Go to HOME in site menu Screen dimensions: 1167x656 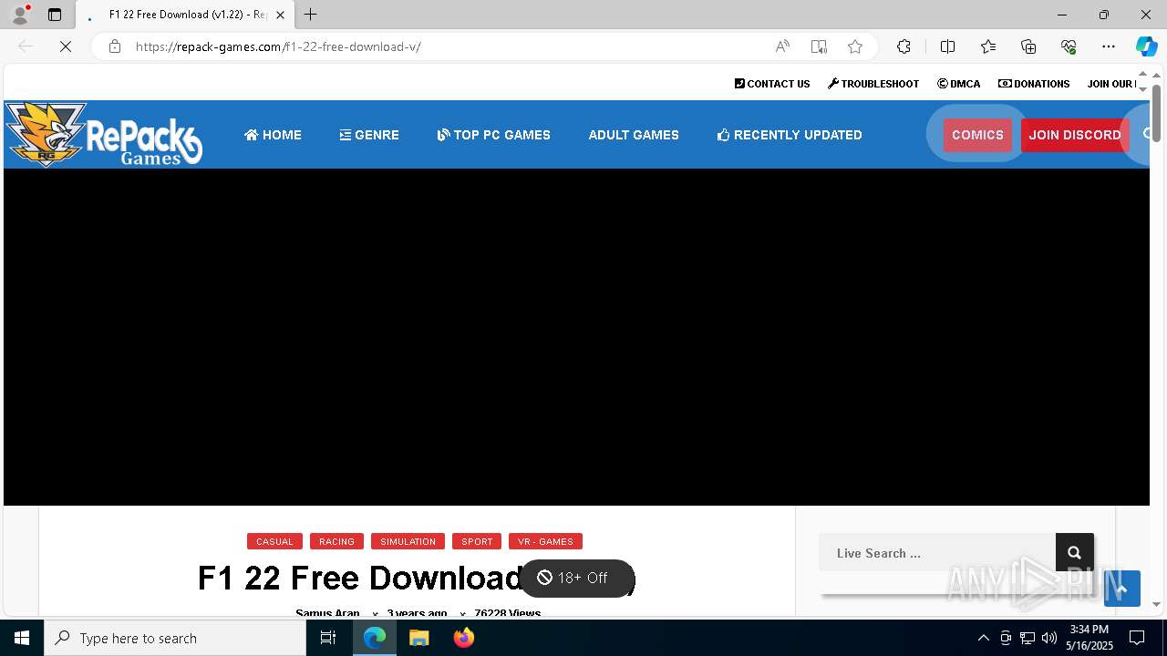click(273, 135)
